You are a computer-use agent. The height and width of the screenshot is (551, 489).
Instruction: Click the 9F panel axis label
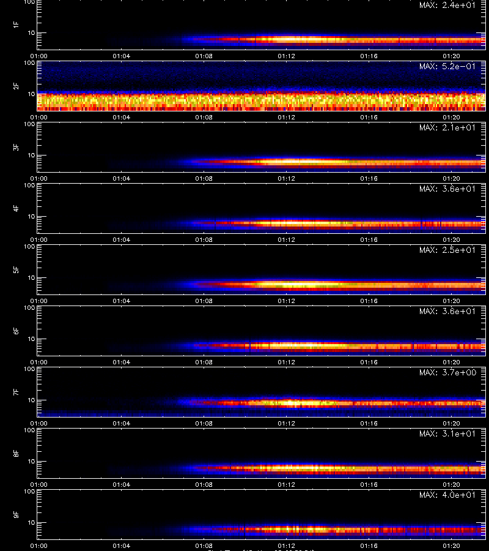coord(16,515)
